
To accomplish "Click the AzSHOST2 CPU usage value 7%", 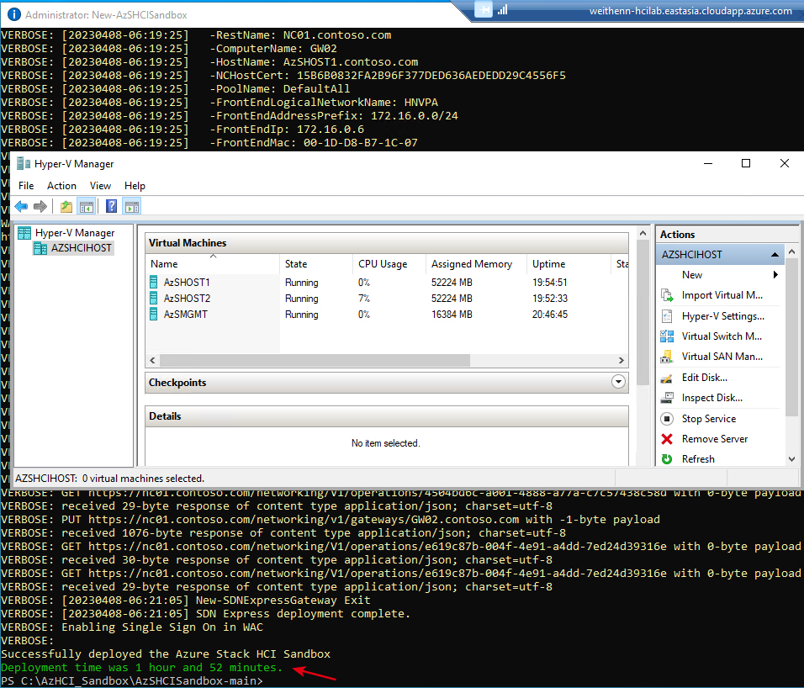I will (x=364, y=298).
